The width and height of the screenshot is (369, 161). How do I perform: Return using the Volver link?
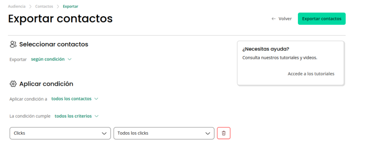click(x=285, y=19)
